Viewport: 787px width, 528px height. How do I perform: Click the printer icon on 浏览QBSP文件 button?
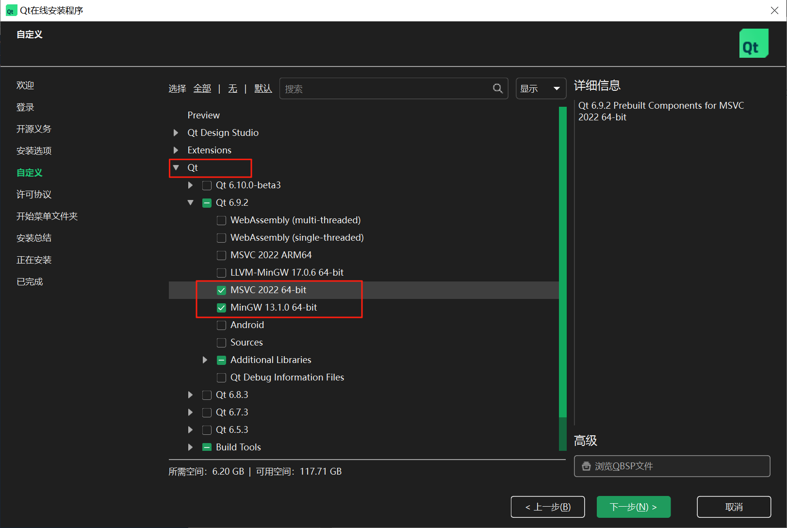[x=586, y=466]
